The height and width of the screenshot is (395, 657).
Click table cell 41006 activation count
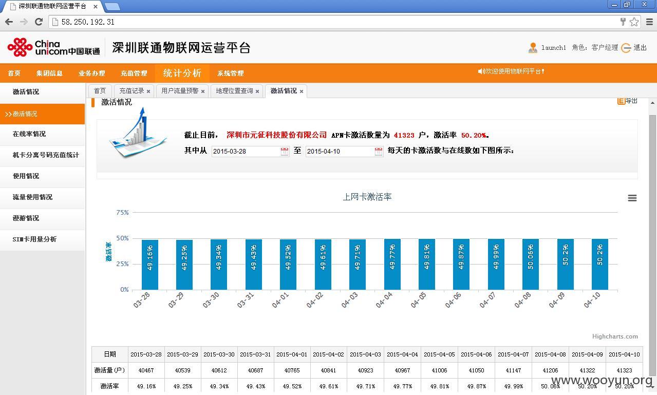439,370
